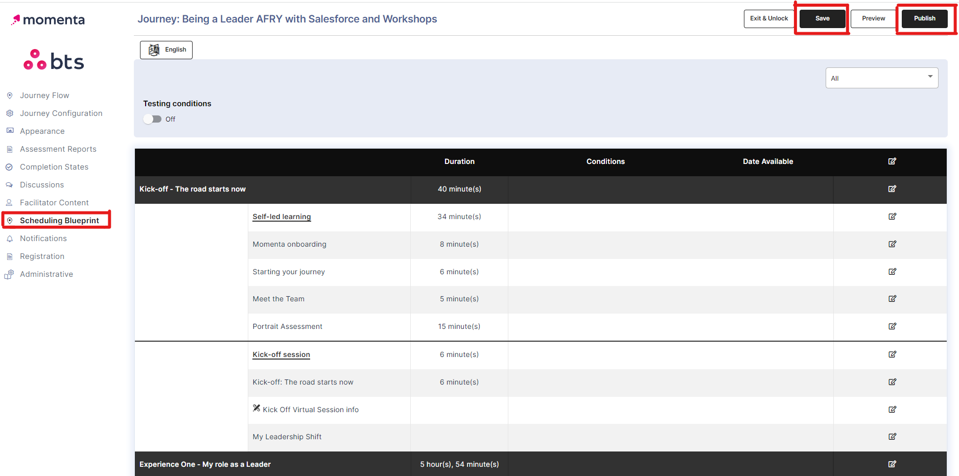Click the 34 minute(s) duration cell
The image size is (959, 476).
coord(459,217)
